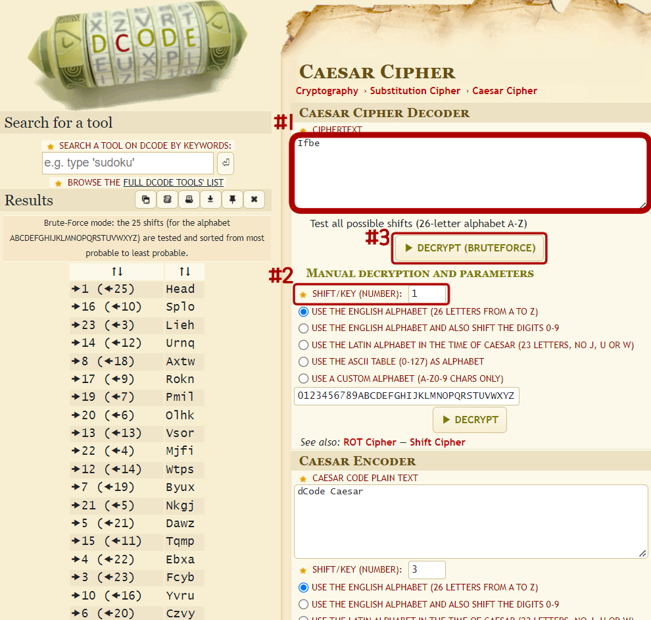Open the full dCode tools' list link
This screenshot has height=620, width=651.
pyautogui.click(x=173, y=182)
